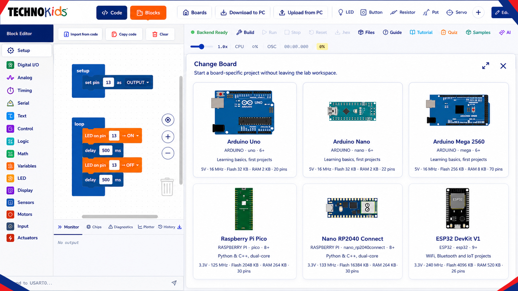The image size is (518, 291).
Task: Open the Tutorial link
Action: 421,32
